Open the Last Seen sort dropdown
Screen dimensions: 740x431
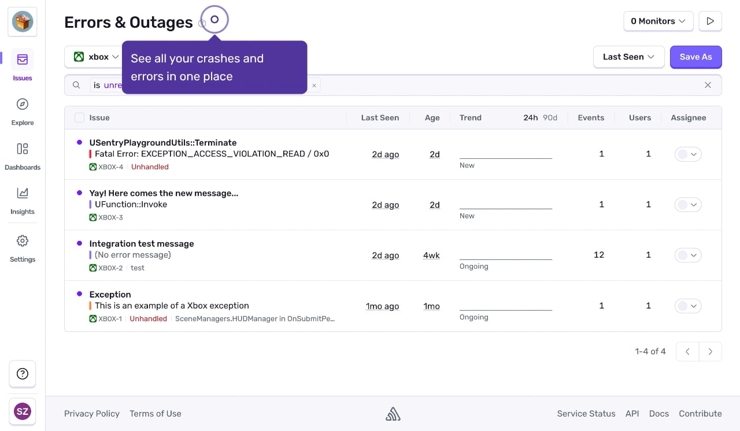[x=628, y=57]
